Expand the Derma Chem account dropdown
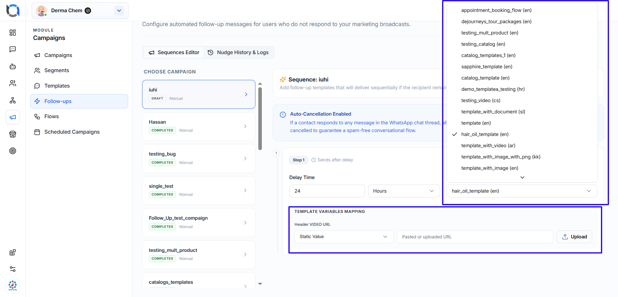Image resolution: width=618 pixels, height=297 pixels. (x=119, y=11)
